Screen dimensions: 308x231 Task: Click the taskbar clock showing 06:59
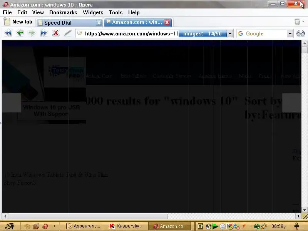279,226
